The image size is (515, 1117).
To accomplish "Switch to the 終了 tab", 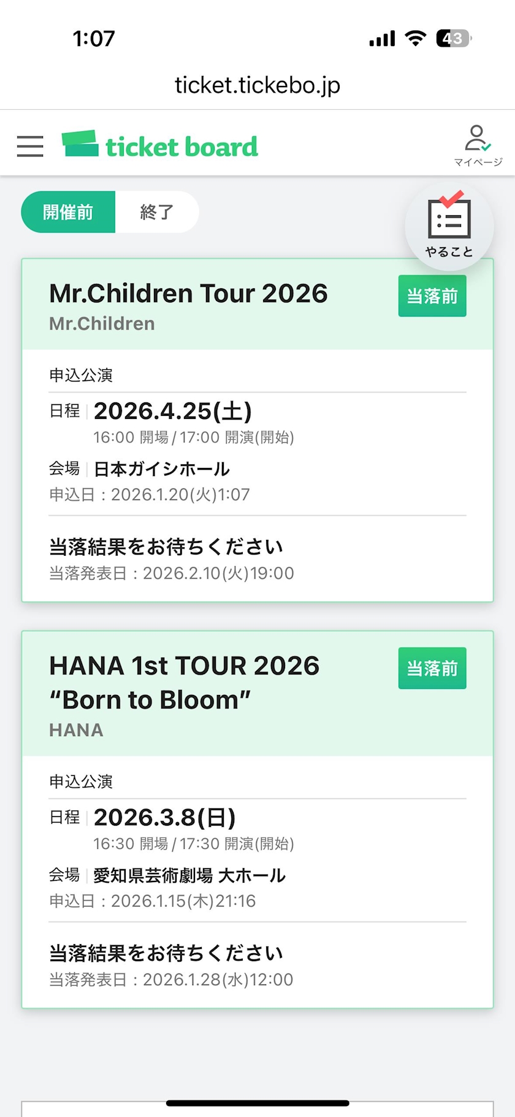I will [x=157, y=212].
